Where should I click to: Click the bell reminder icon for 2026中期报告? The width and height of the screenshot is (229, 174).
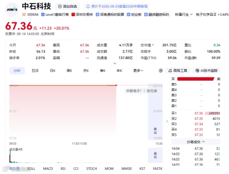pyautogui.click(x=88, y=7)
